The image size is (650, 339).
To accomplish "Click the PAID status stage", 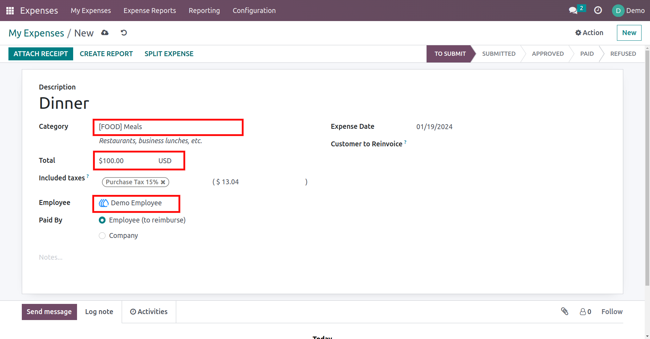I will click(587, 54).
